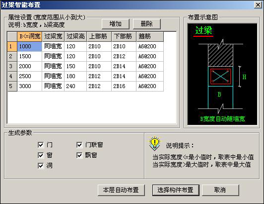The image size is (264, 204).
Task: Click the 删除 button
Action: coord(147,24)
